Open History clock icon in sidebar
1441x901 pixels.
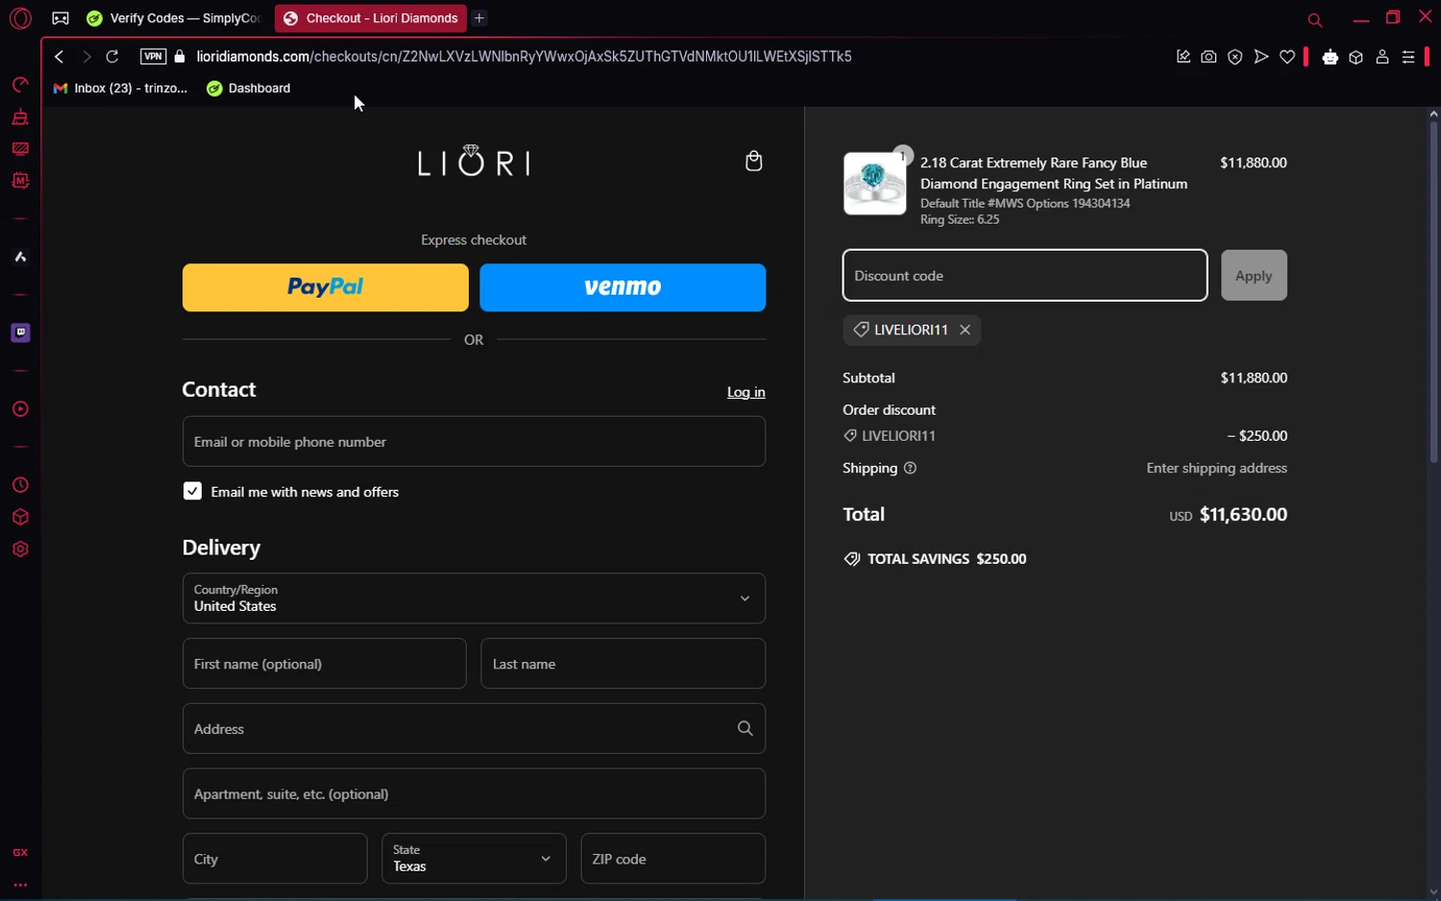pos(20,485)
